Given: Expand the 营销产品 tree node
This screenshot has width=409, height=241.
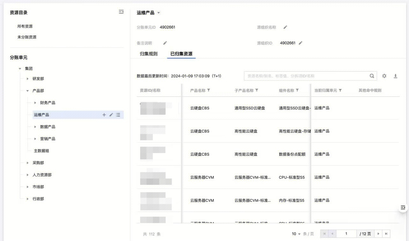Looking at the screenshot, I should click(x=35, y=139).
